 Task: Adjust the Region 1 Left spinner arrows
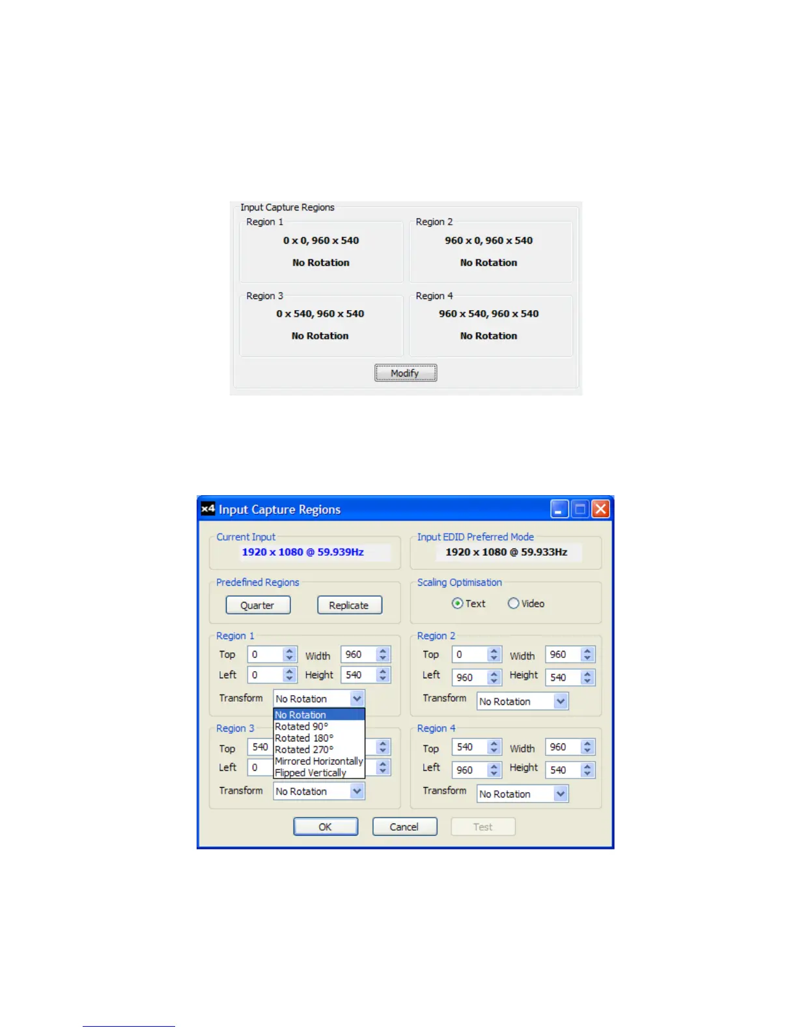[x=290, y=674]
